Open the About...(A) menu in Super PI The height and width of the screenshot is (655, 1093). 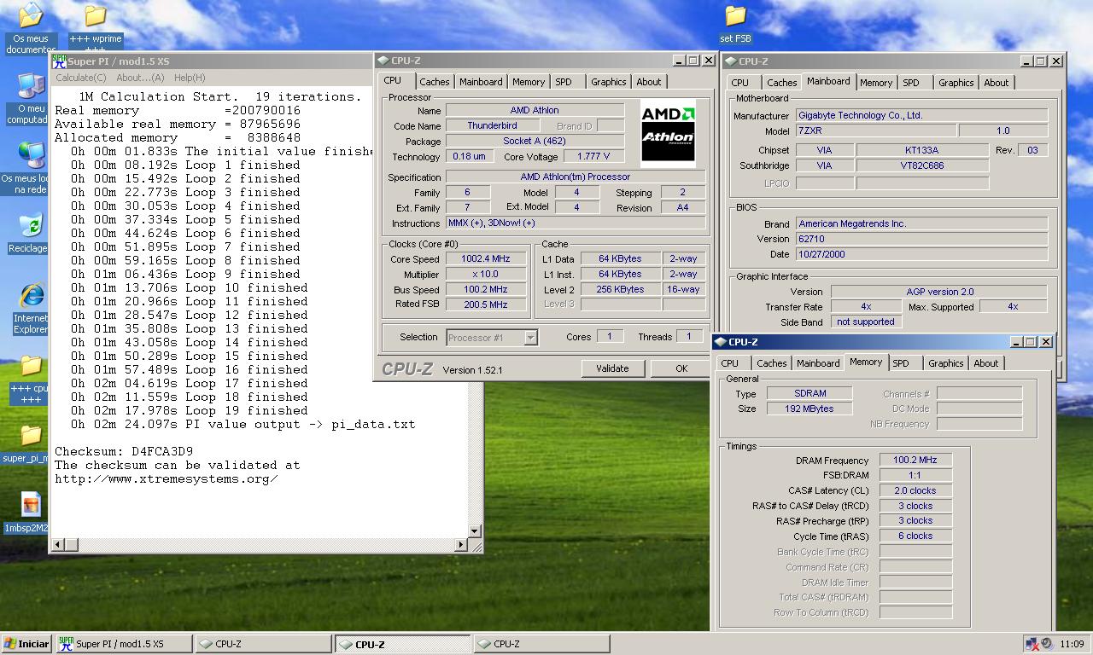point(140,78)
